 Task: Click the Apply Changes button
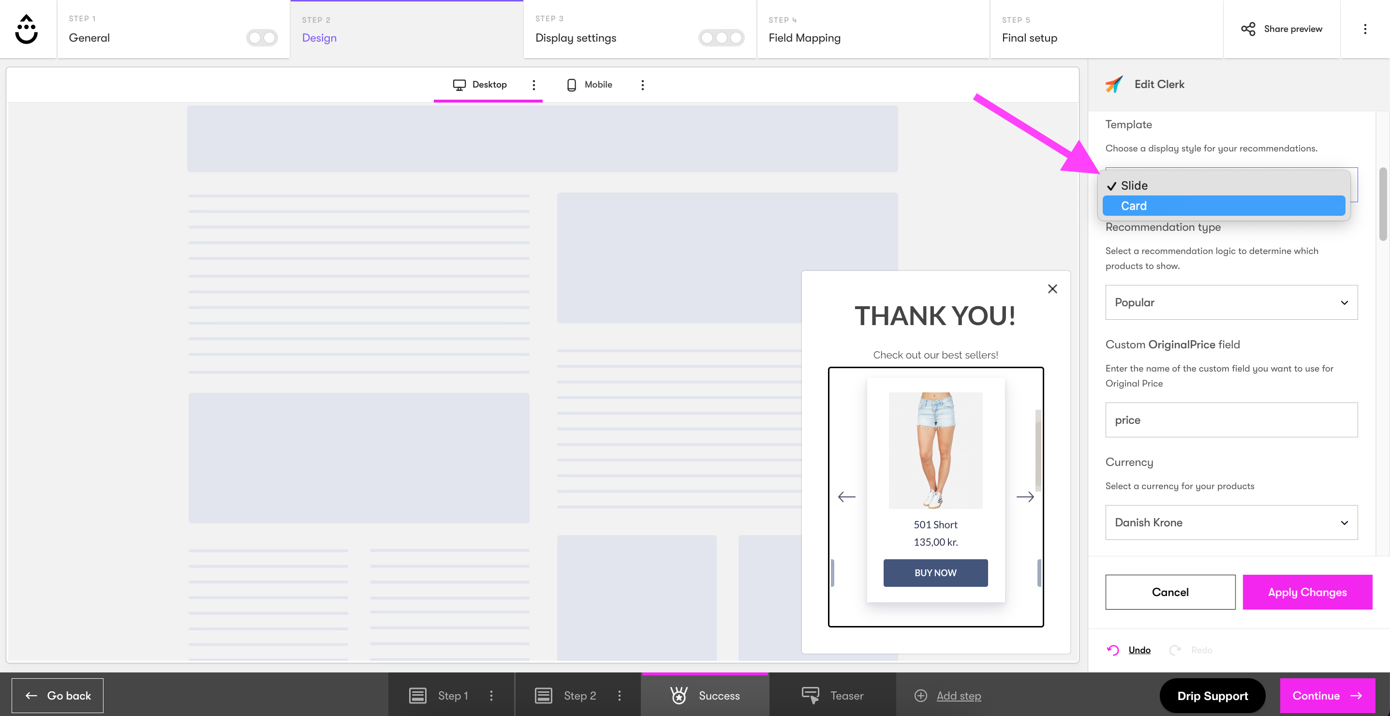point(1307,592)
